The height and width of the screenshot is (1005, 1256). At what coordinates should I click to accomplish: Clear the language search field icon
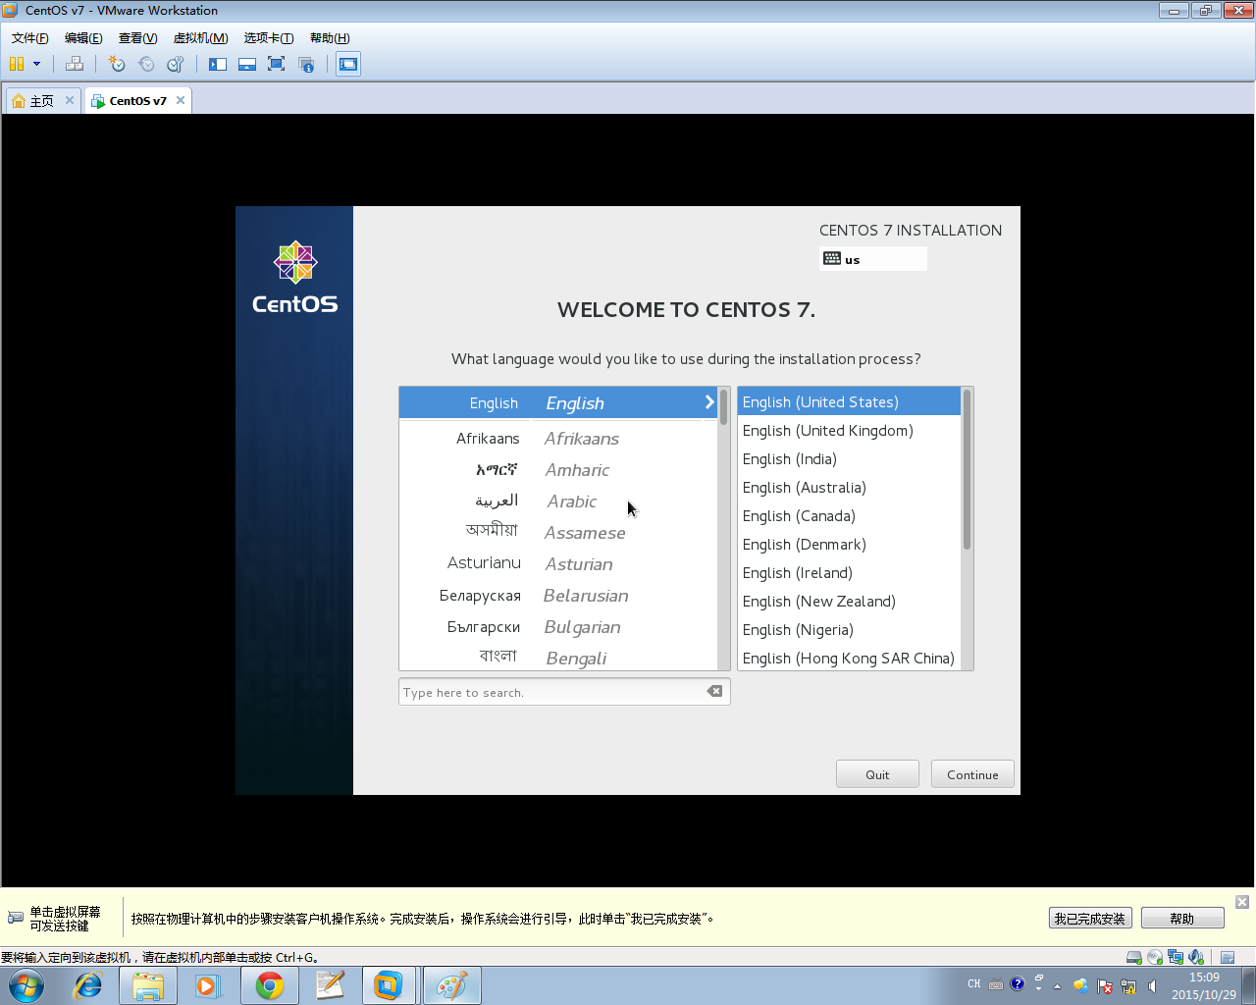pos(714,691)
